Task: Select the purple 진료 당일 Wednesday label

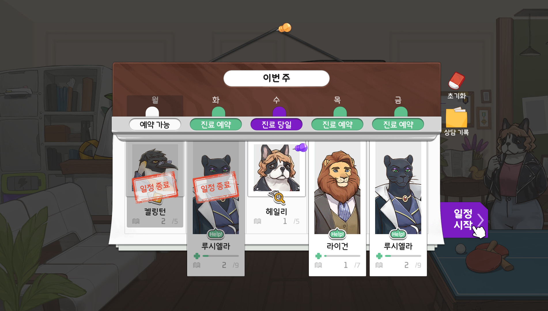Action: point(277,124)
